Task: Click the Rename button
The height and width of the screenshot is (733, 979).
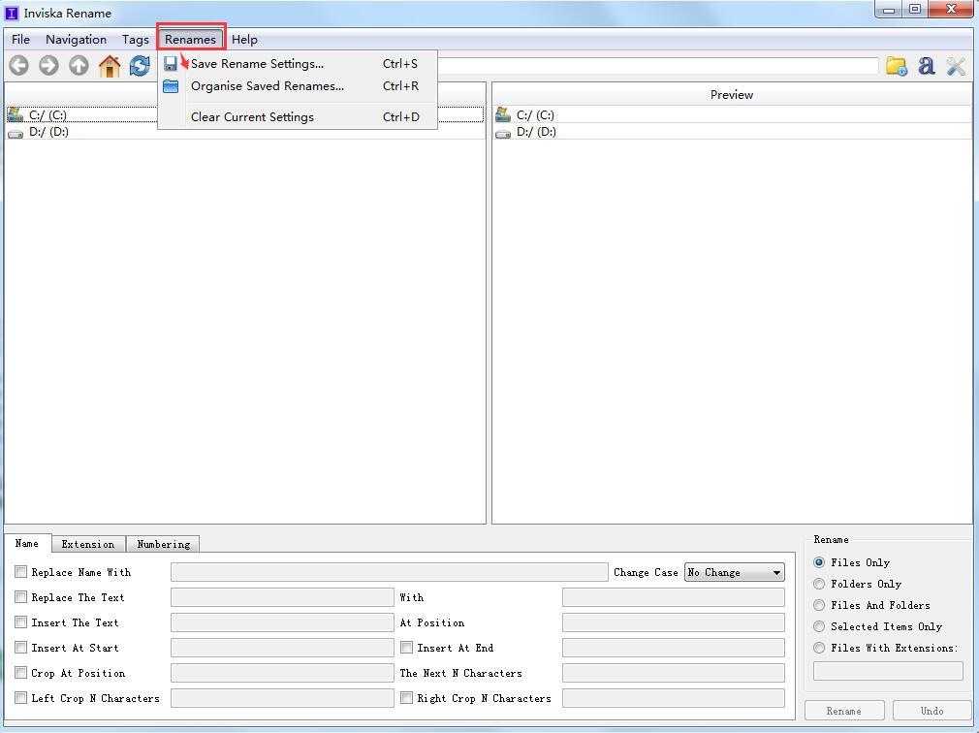Action: click(844, 711)
